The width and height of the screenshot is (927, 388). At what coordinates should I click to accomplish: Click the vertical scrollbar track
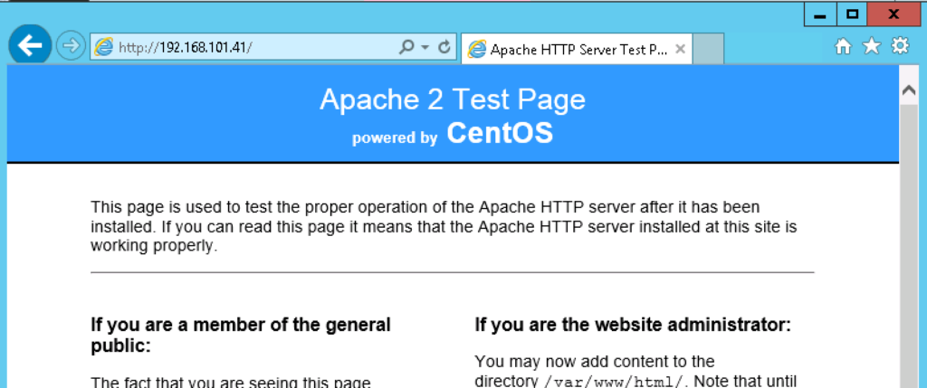pos(909,245)
